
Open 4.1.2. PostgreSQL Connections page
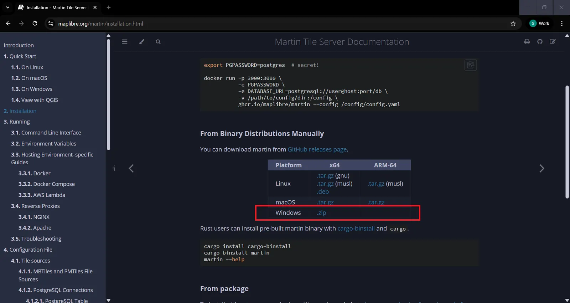56,290
